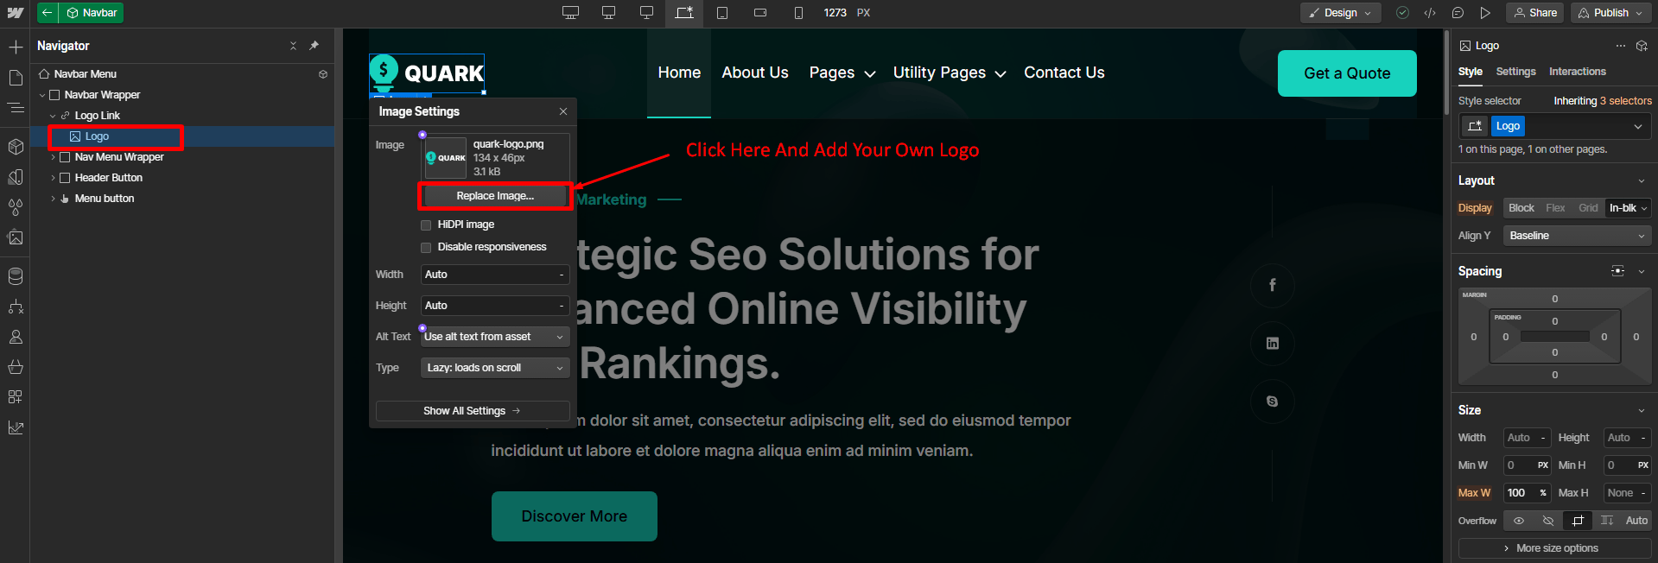Switch to the Interactions tab

click(1577, 72)
